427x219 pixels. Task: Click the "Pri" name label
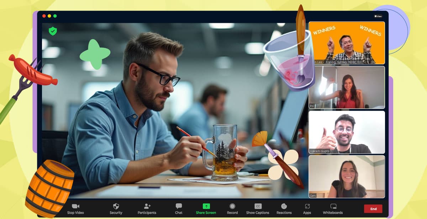(x=312, y=106)
